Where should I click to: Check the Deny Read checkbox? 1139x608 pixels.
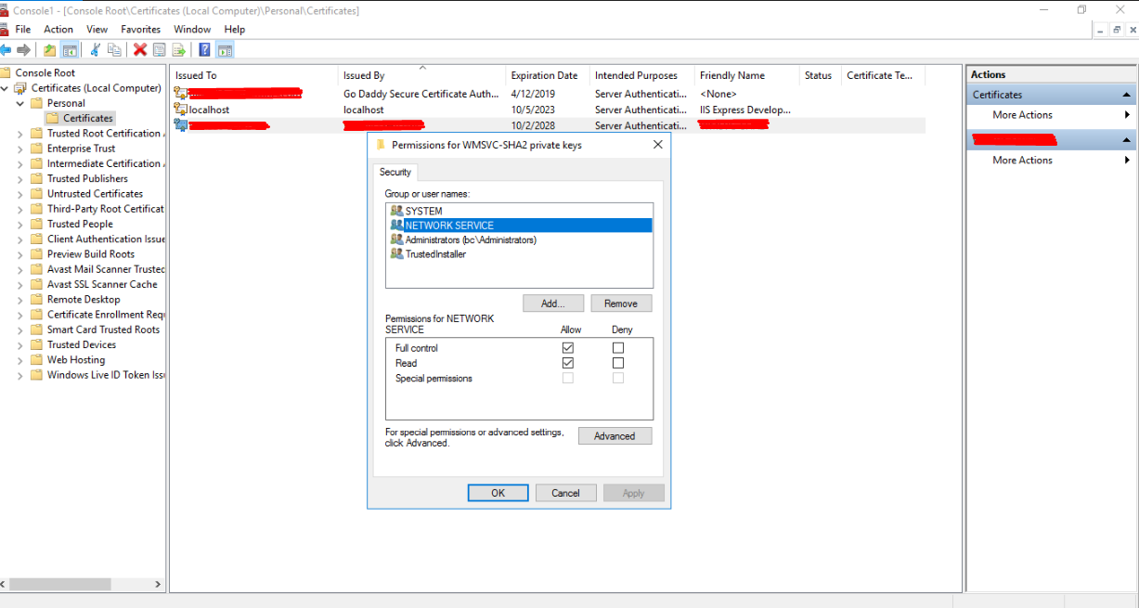click(x=618, y=363)
